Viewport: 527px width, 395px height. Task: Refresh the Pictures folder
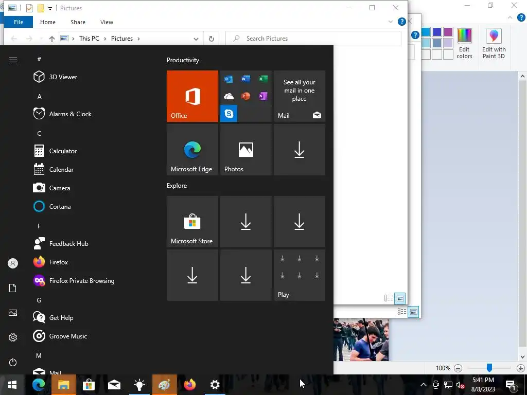click(x=212, y=39)
